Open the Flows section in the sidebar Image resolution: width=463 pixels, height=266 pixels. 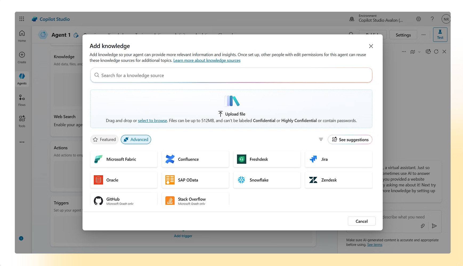click(x=22, y=100)
